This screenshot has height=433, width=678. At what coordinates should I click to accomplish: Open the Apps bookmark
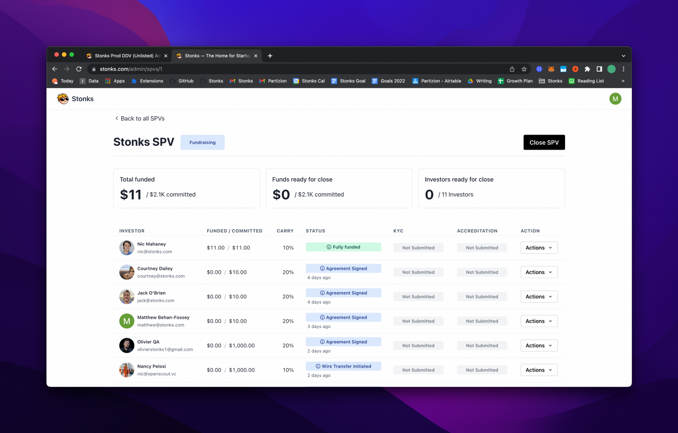pos(115,81)
